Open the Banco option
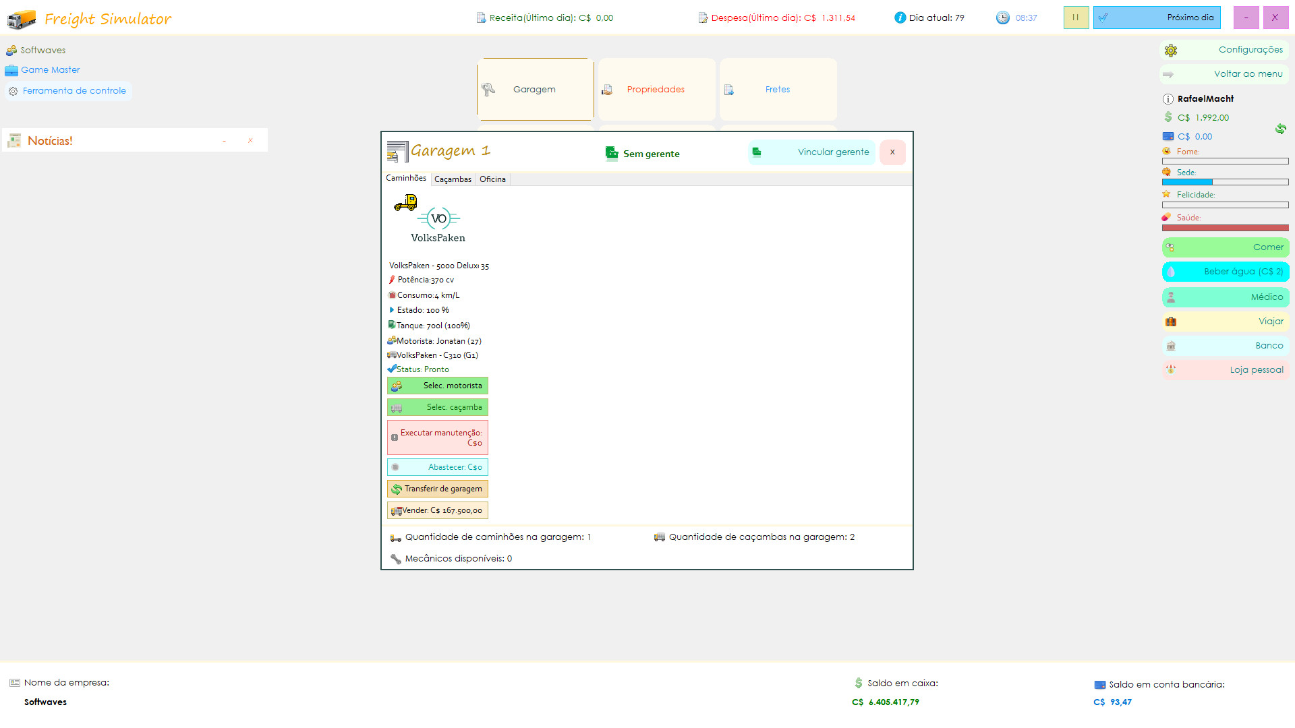The height and width of the screenshot is (728, 1295). [x=1225, y=346]
